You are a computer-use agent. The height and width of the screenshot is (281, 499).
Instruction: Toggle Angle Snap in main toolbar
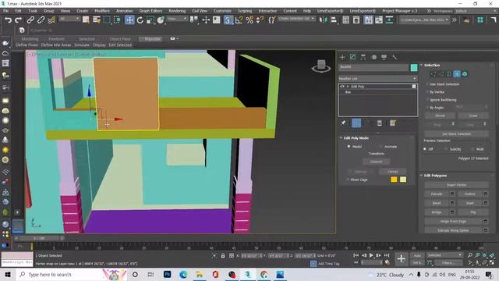point(239,20)
